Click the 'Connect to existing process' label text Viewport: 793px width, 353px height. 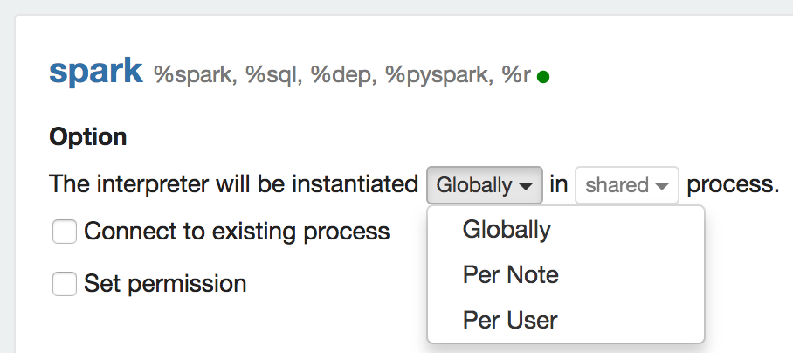pos(236,232)
